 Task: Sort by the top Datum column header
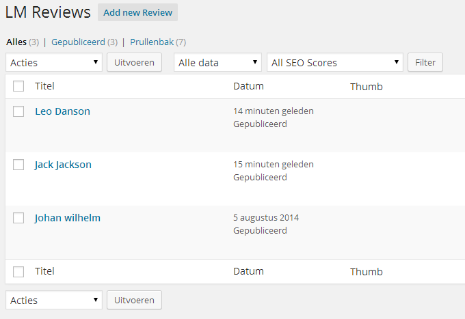[x=248, y=86]
